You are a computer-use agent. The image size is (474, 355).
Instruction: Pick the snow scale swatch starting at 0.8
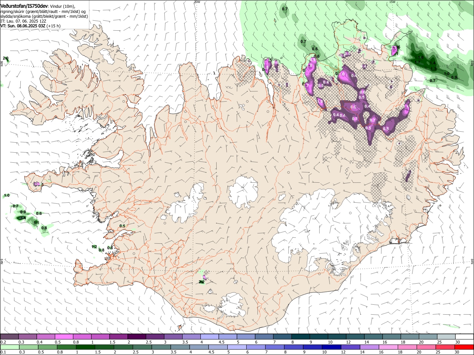(x=82, y=337)
